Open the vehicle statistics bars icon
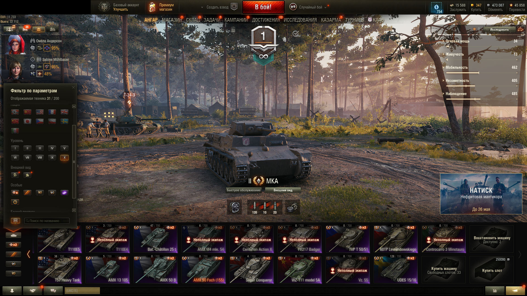527x296 pixels. tap(495, 291)
